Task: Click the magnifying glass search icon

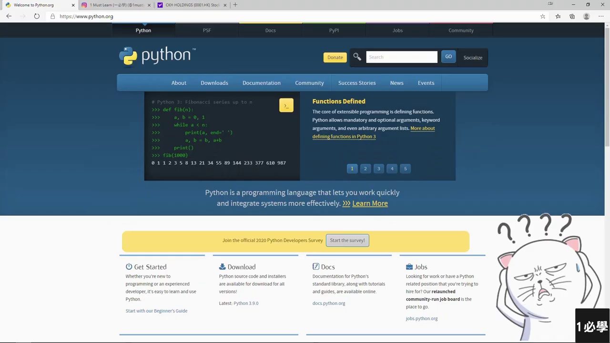Action: (357, 57)
